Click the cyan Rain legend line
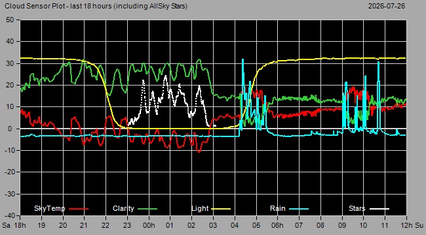 [299, 209]
